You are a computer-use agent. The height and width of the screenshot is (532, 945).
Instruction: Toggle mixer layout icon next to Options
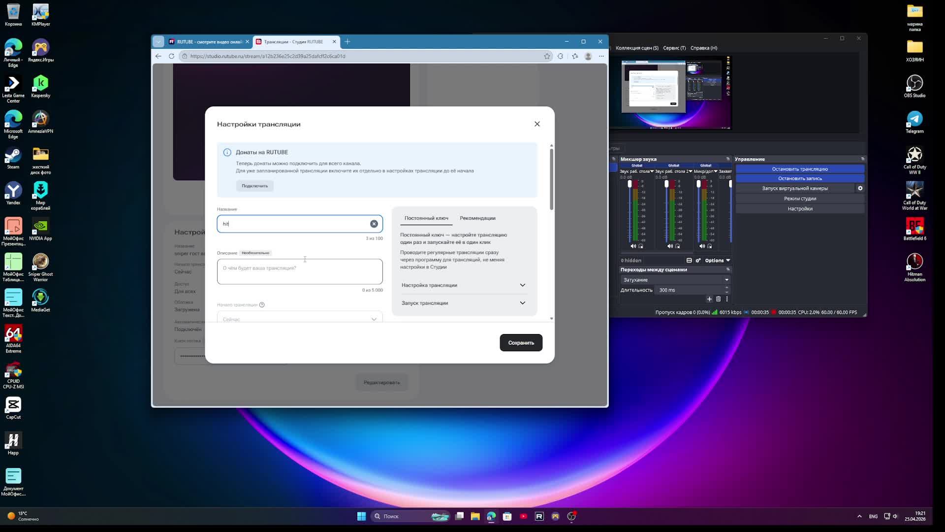[689, 261]
